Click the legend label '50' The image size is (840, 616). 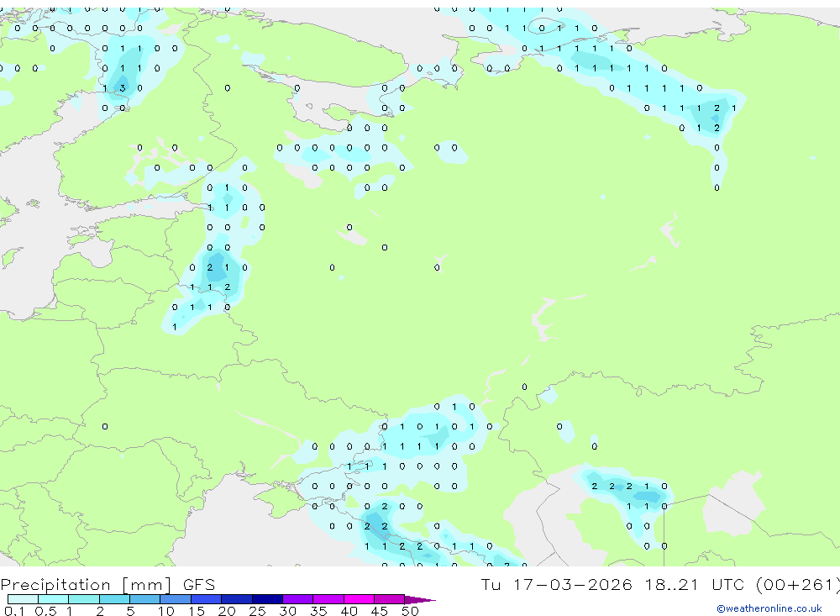click(410, 611)
